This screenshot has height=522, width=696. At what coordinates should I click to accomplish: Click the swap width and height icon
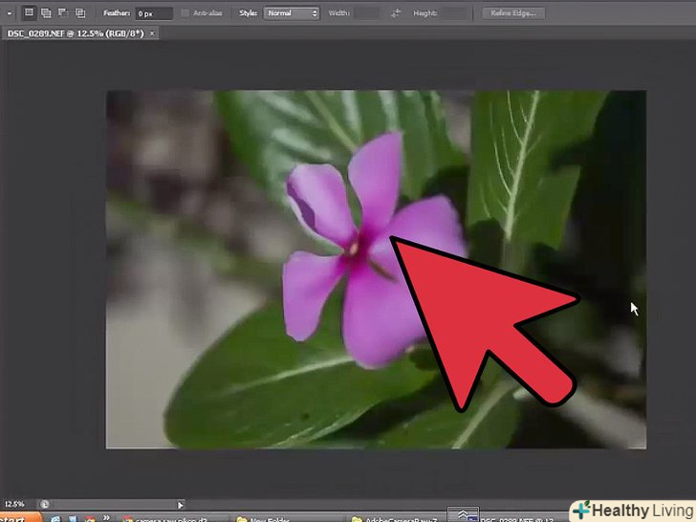click(x=397, y=13)
